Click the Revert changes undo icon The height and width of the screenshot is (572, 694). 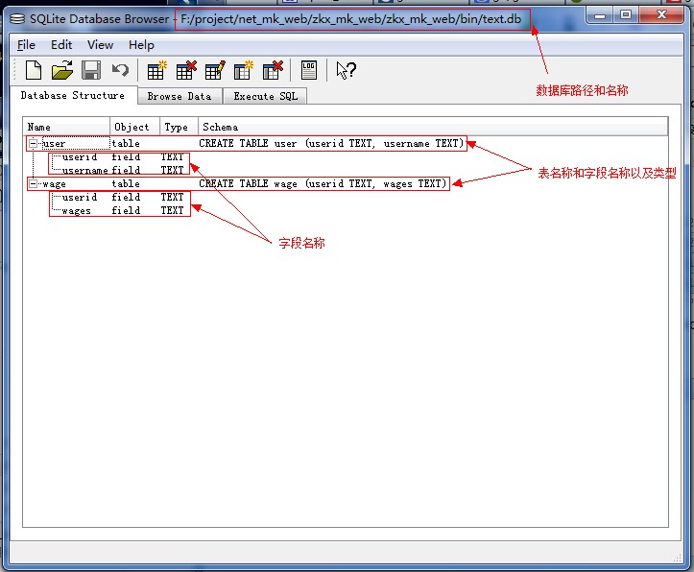[x=120, y=70]
